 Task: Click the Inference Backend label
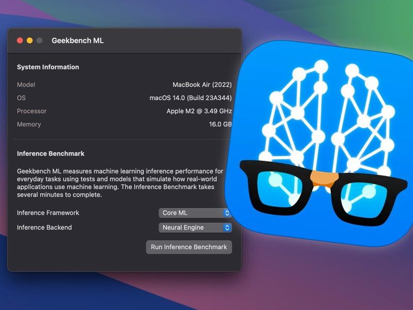tap(44, 227)
